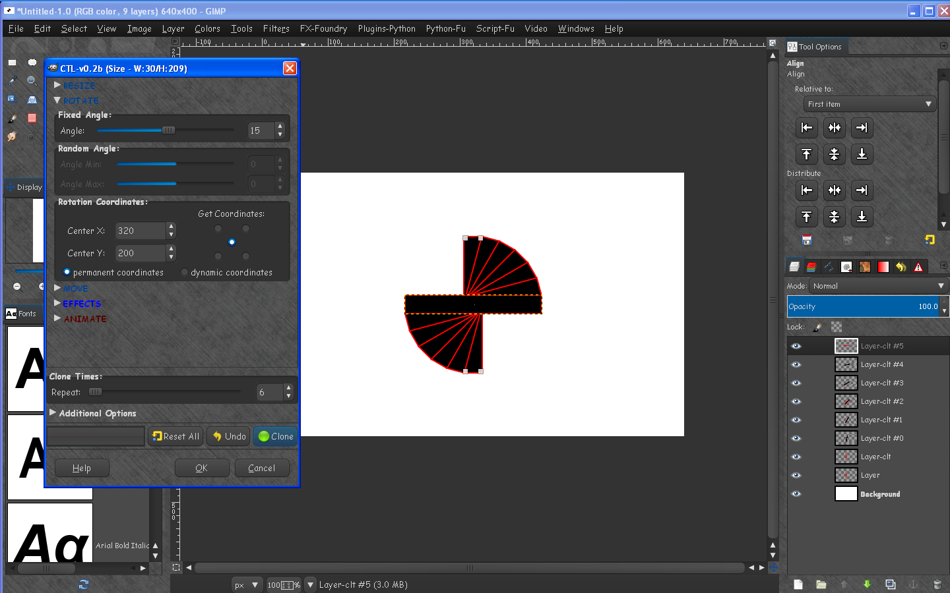Screen dimensions: 950x593
Task: Align right edge in Align section
Action: pos(862,128)
